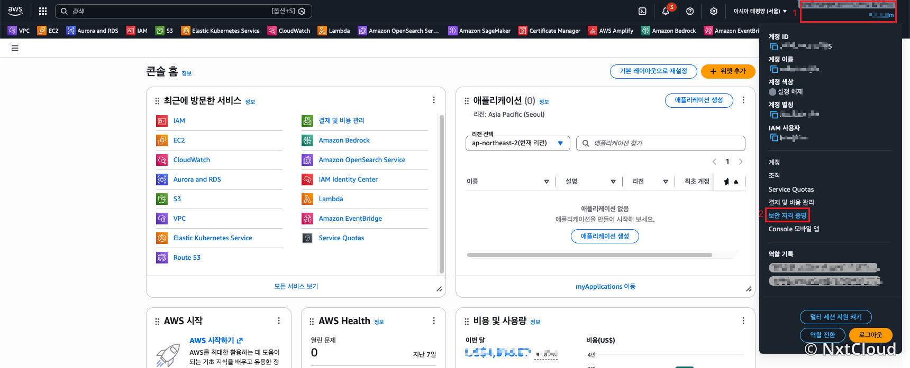This screenshot has width=910, height=368.
Task: Copy the account alias with copy icon
Action: [x=774, y=115]
